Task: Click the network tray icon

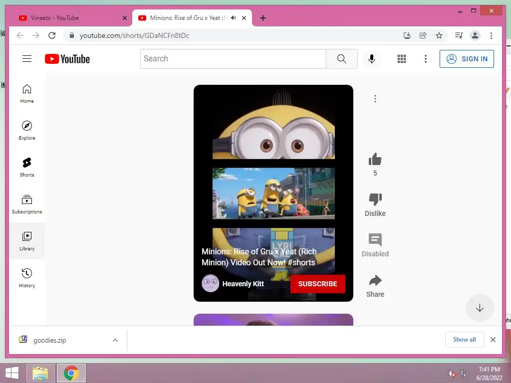Action: click(464, 373)
